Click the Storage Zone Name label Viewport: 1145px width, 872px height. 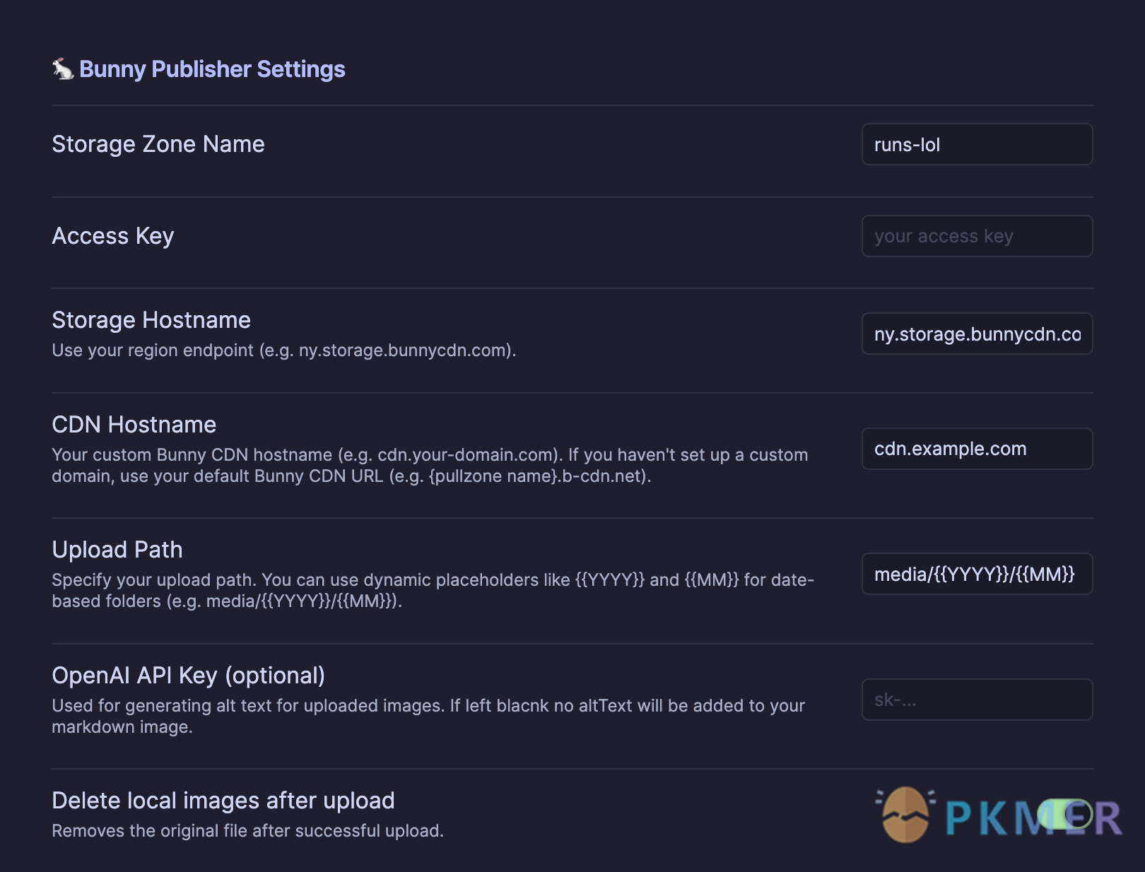158,144
